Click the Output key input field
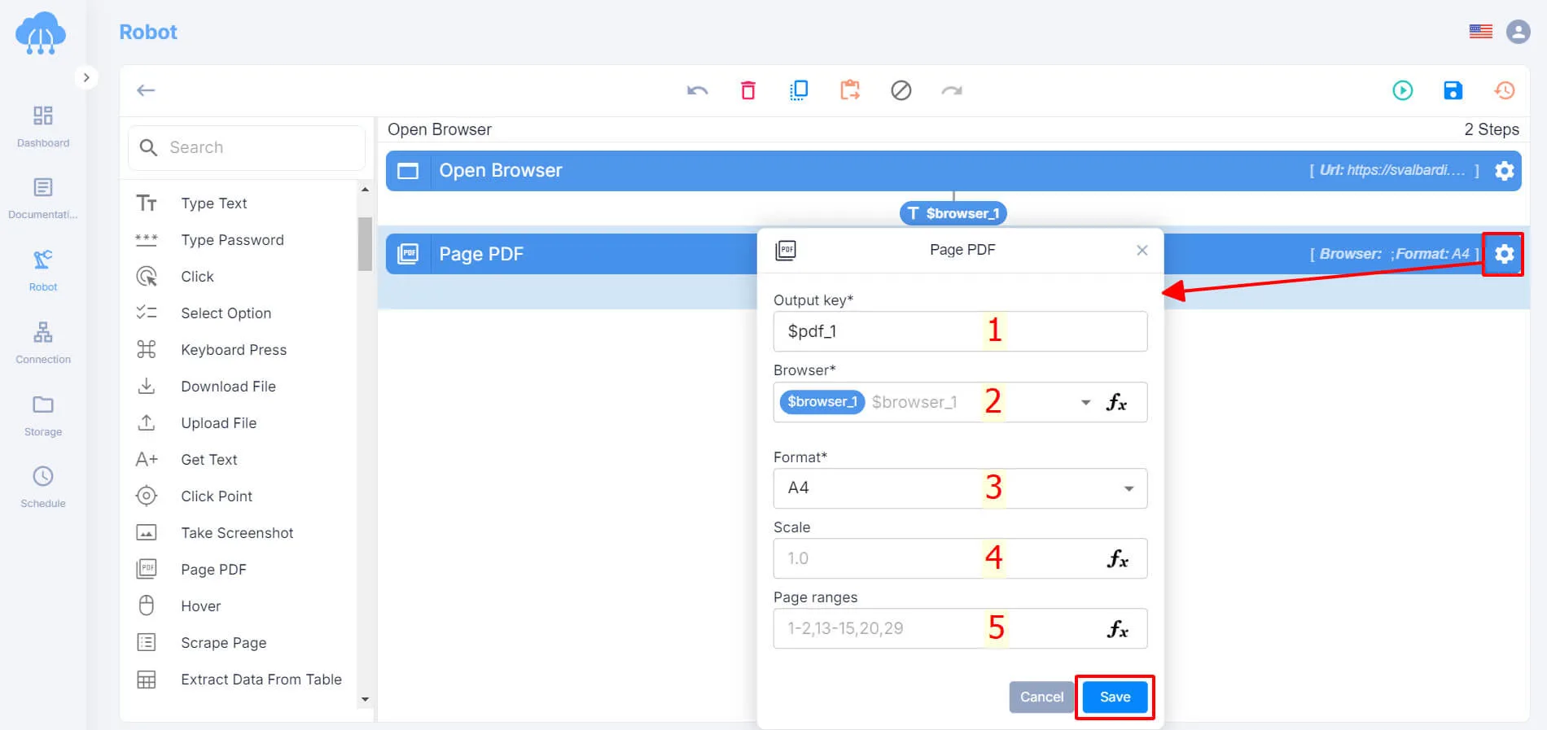This screenshot has width=1547, height=730. [x=960, y=331]
